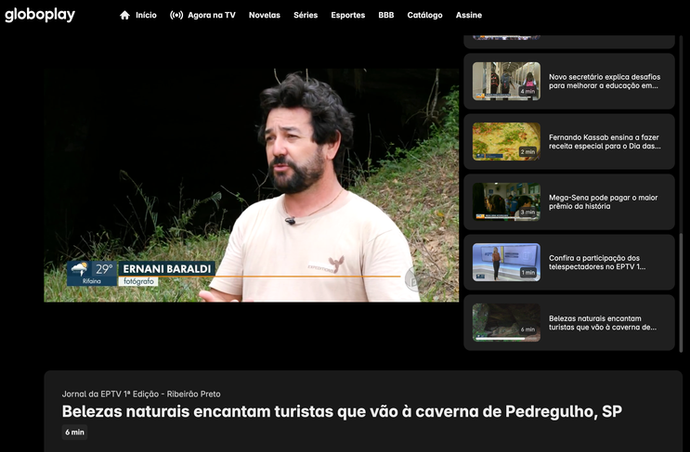Go to the Novelas section
This screenshot has height=452, width=690.
(265, 16)
